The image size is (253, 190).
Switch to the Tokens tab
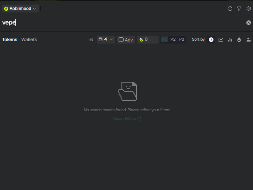(x=10, y=39)
